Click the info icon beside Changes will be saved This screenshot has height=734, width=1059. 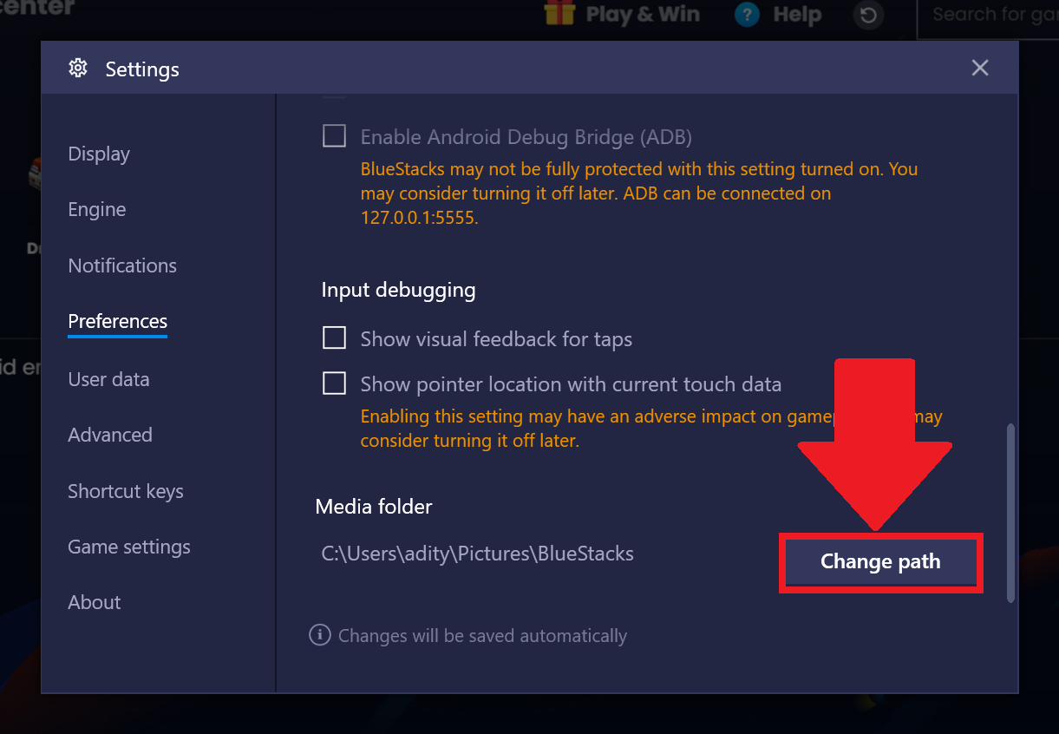320,635
